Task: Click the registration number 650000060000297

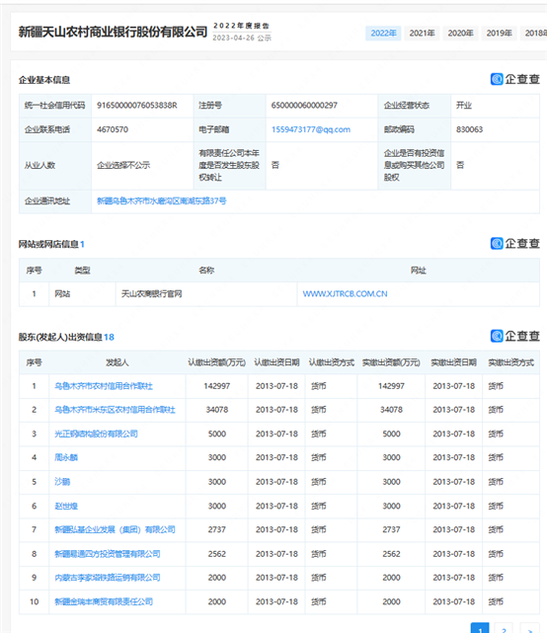Action: point(304,106)
